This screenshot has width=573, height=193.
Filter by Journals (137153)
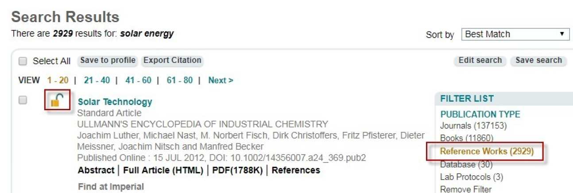tap(473, 126)
